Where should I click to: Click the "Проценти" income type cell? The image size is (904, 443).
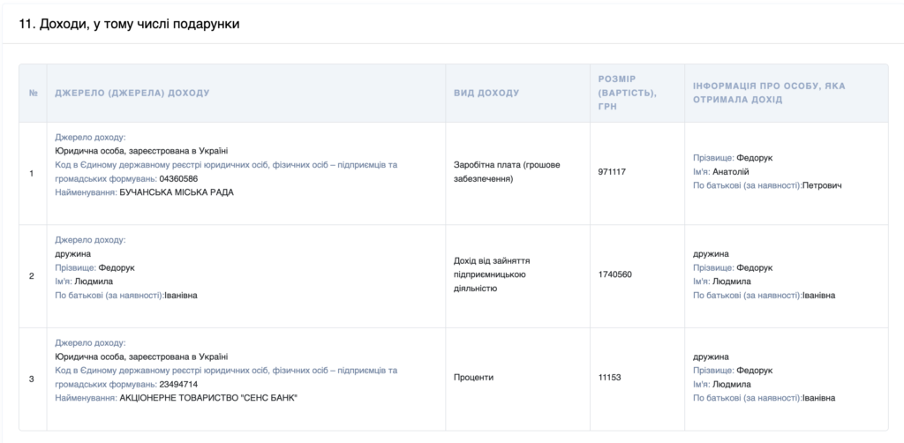[x=474, y=378]
